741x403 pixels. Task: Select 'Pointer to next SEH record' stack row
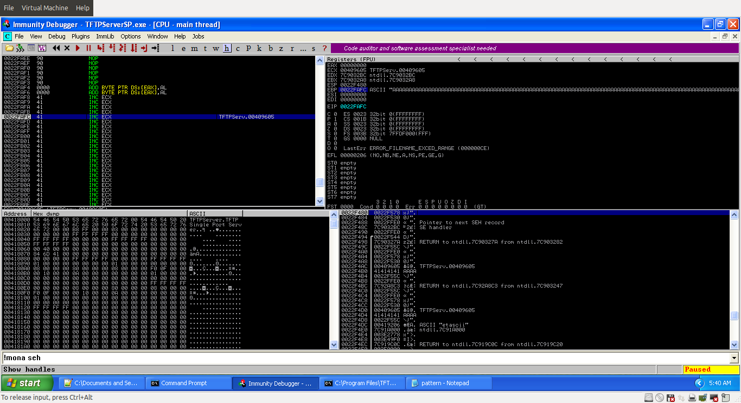[x=535, y=223]
